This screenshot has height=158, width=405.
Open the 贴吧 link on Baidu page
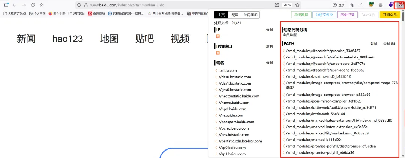point(145,39)
